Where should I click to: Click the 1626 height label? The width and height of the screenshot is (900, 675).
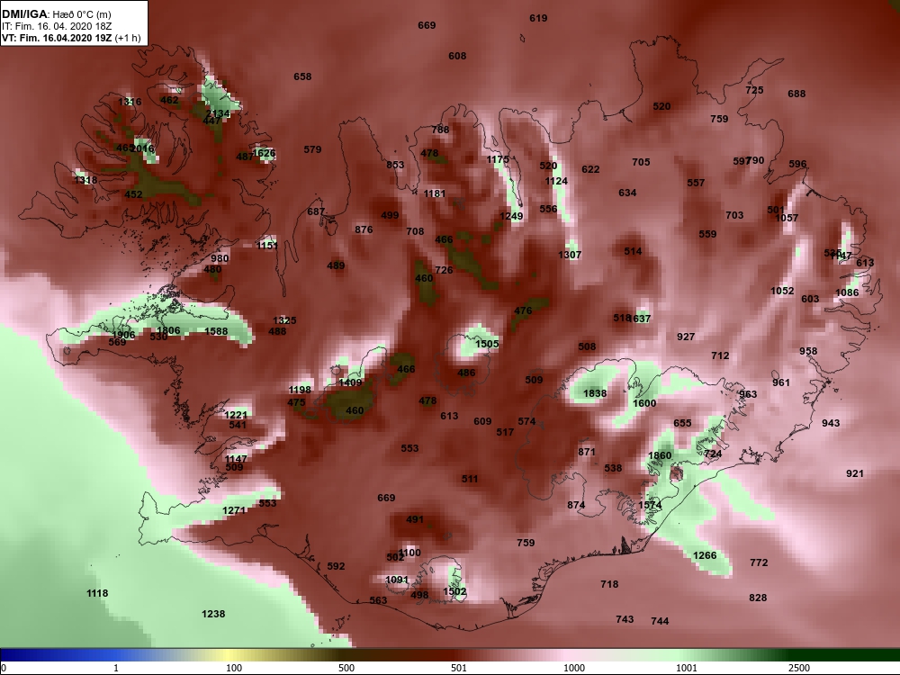coord(264,153)
